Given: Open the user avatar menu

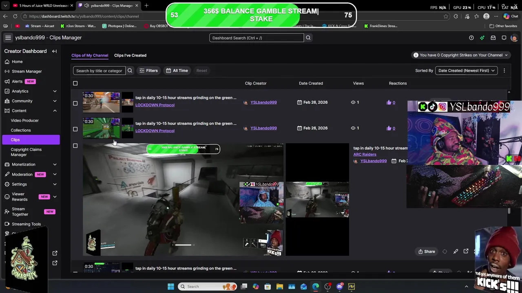Looking at the screenshot, I should pos(514,38).
